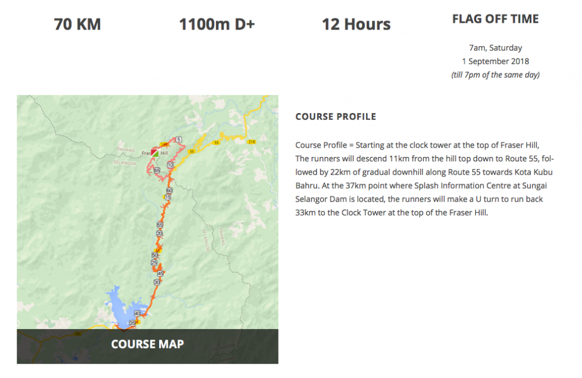This screenshot has width=582, height=378.
Task: Click the 70 KM distance stat
Action: coord(77,24)
